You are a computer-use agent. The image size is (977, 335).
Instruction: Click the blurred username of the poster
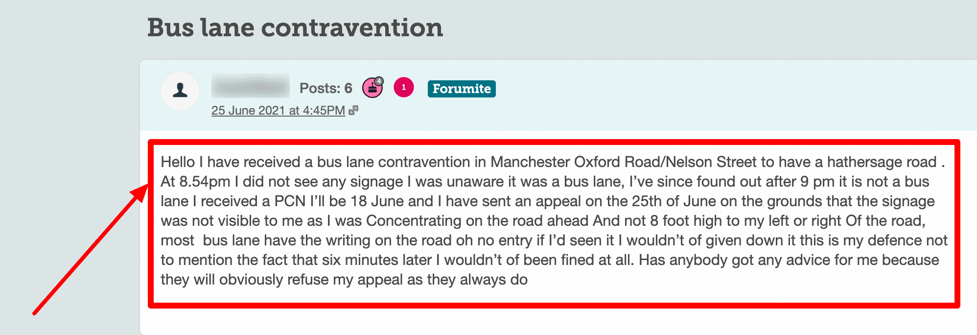(x=251, y=88)
